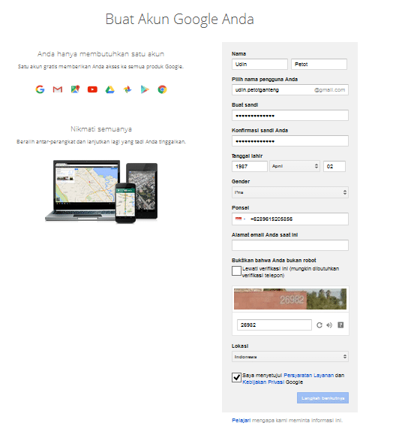
Task: Click the captcha street number image
Action: [290, 299]
